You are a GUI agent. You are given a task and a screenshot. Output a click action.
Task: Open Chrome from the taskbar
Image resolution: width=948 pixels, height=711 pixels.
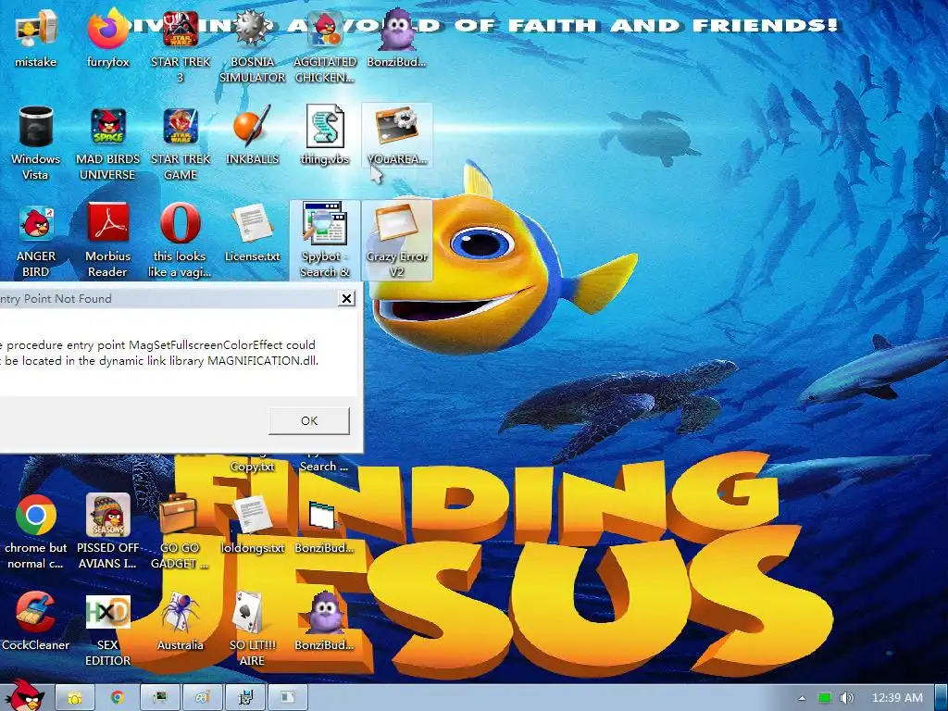(x=118, y=698)
